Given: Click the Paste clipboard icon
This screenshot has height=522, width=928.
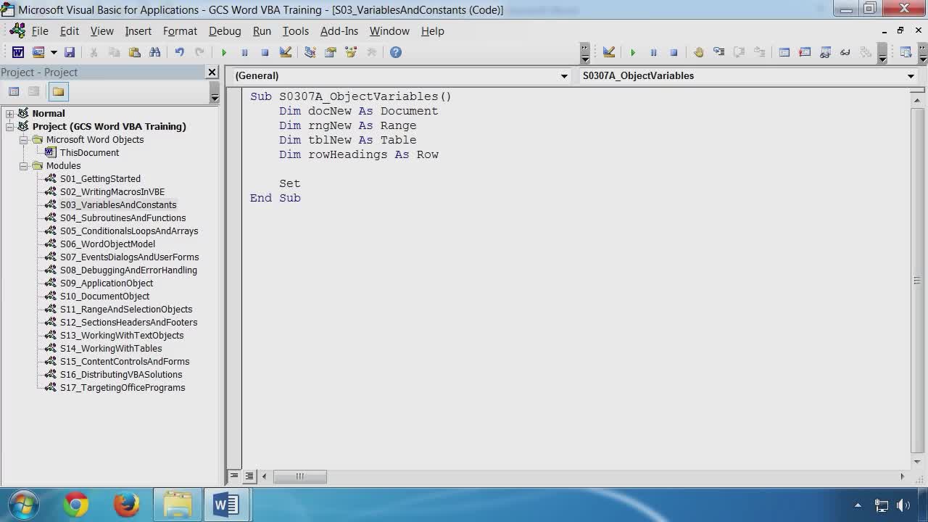Looking at the screenshot, I should [134, 52].
